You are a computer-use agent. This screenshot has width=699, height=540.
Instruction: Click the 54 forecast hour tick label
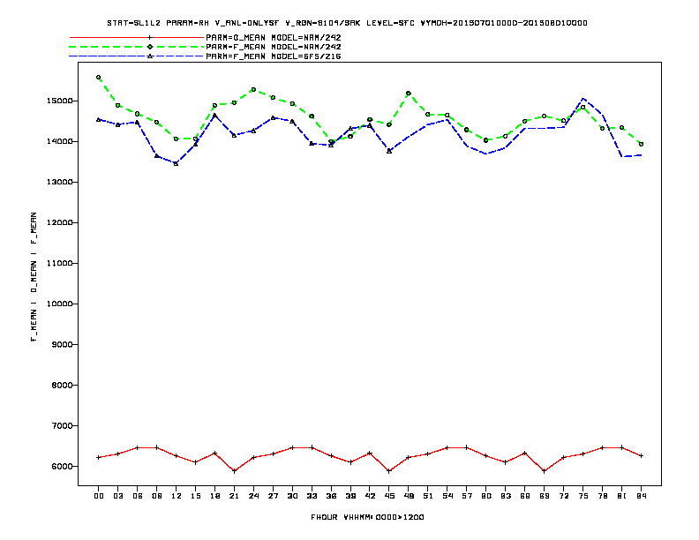[447, 496]
